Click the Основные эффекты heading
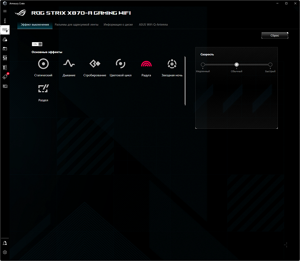300x261 pixels. [x=47, y=52]
